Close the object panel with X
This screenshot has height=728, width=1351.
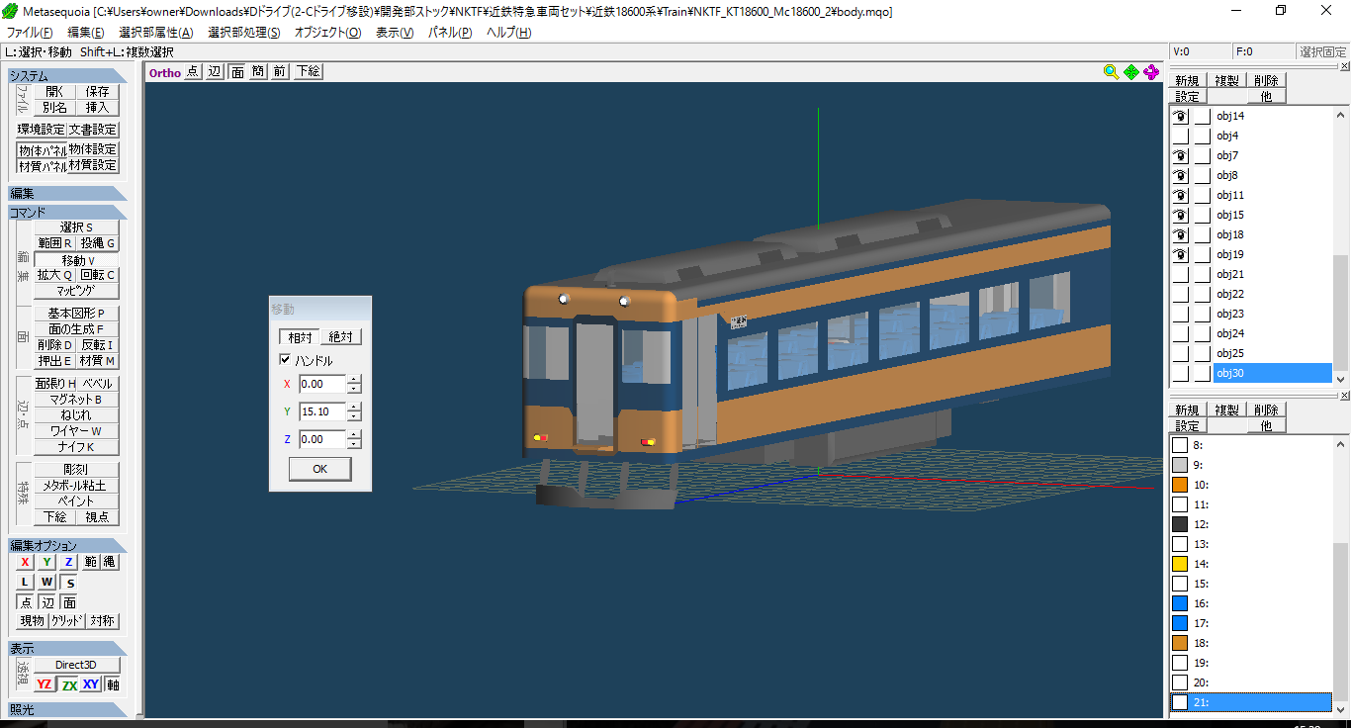pyautogui.click(x=1344, y=65)
